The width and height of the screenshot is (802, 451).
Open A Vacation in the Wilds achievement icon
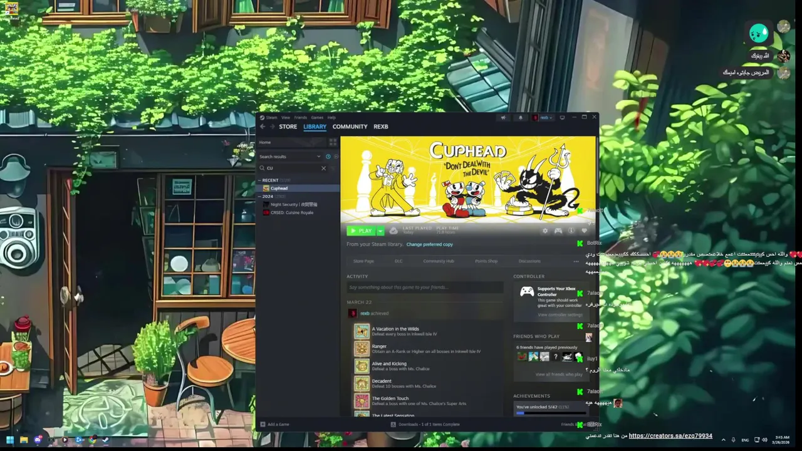362,331
